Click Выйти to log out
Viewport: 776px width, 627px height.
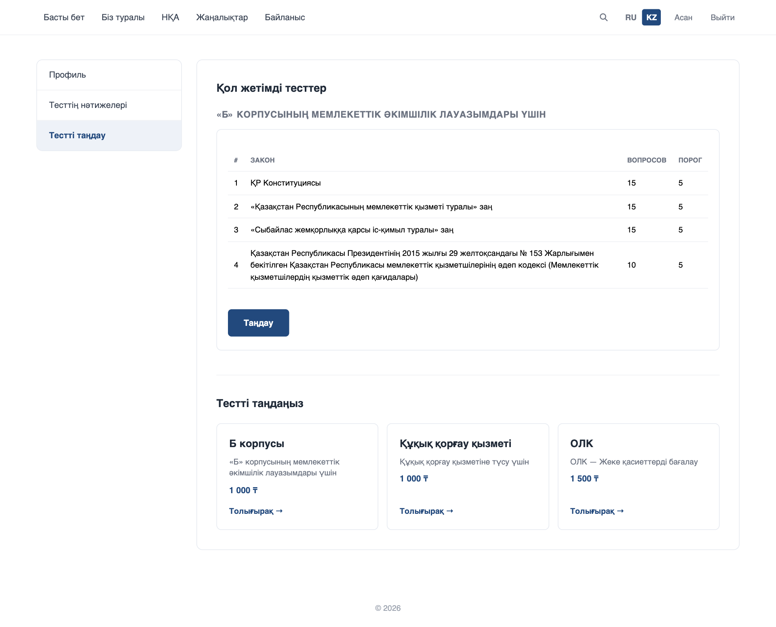[x=722, y=17]
